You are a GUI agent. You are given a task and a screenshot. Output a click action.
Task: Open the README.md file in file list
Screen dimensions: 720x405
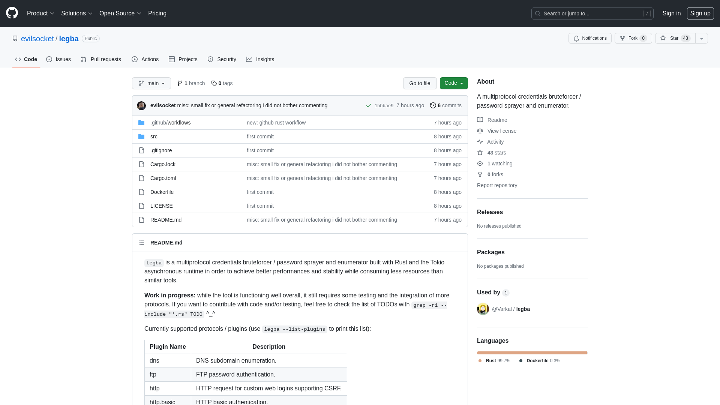pyautogui.click(x=166, y=220)
